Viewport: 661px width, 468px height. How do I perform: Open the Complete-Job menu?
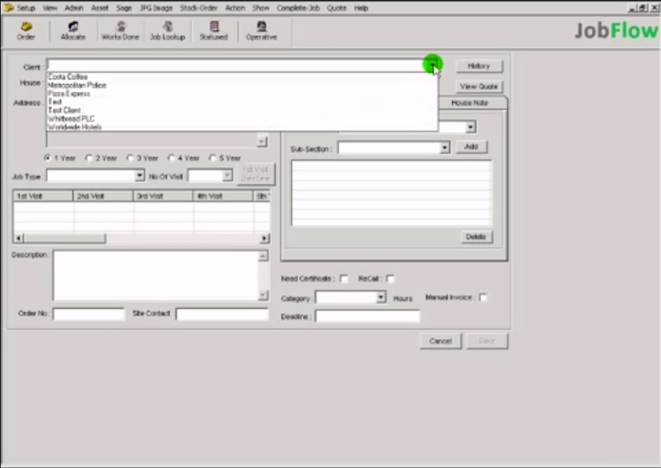pyautogui.click(x=298, y=8)
